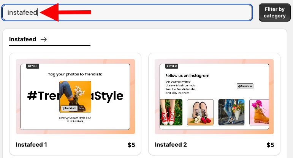Open the Instafeed 1 preview thumbnail
Image resolution: width=293 pixels, height=158 pixels.
click(x=75, y=97)
